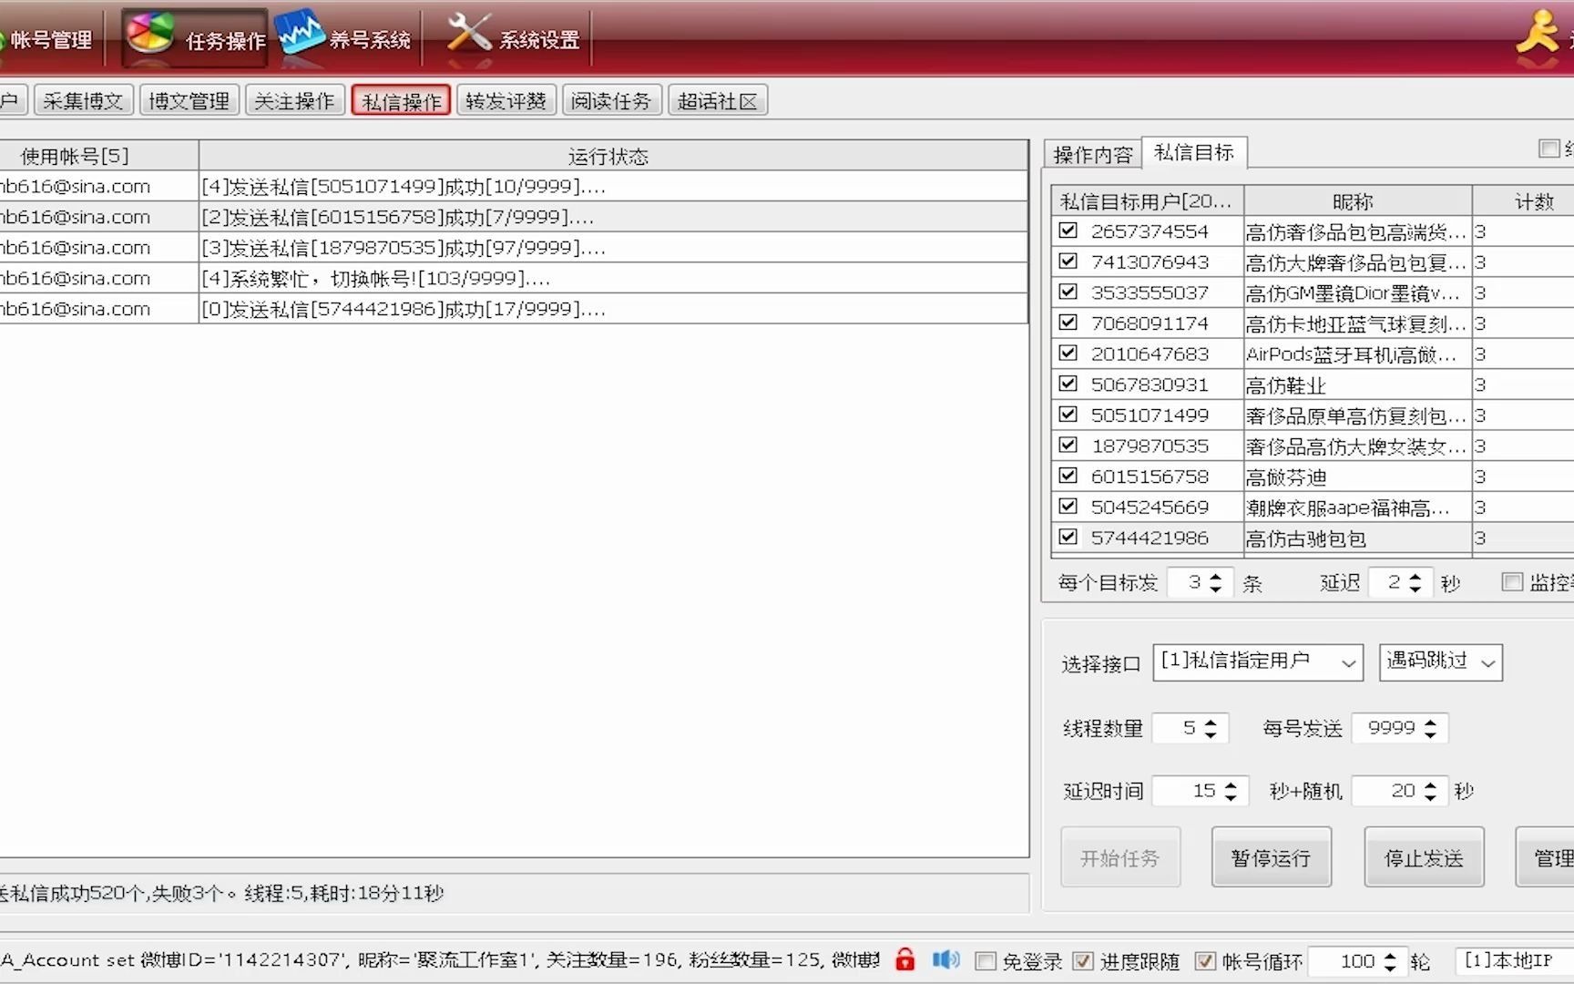
Task: Select row with 系统繁忙 status
Action: 514,278
